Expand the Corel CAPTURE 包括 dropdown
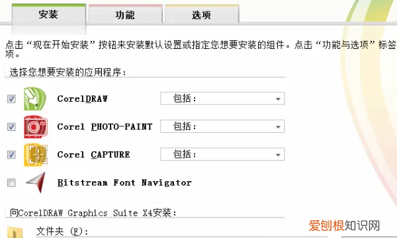Image resolution: width=397 pixels, height=238 pixels. point(222,154)
